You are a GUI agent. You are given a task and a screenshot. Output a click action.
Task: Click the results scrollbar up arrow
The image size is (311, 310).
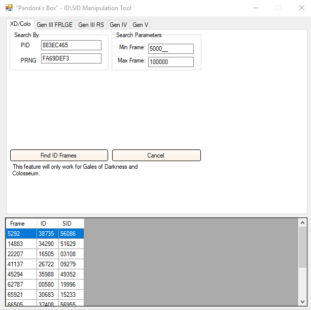[302, 223]
